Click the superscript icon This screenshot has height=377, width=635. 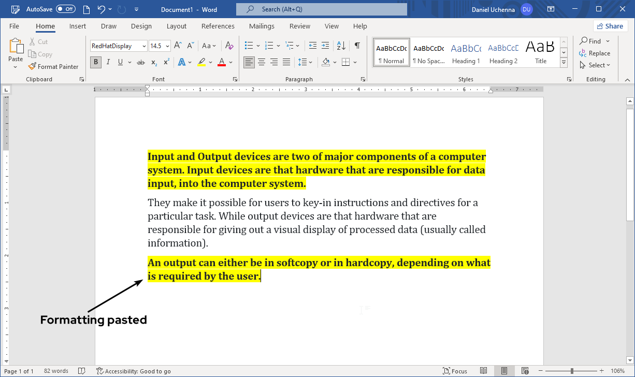click(x=166, y=62)
